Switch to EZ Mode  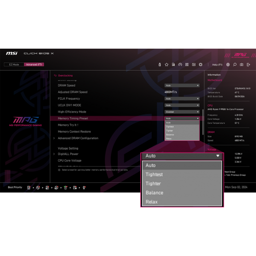(14, 65)
